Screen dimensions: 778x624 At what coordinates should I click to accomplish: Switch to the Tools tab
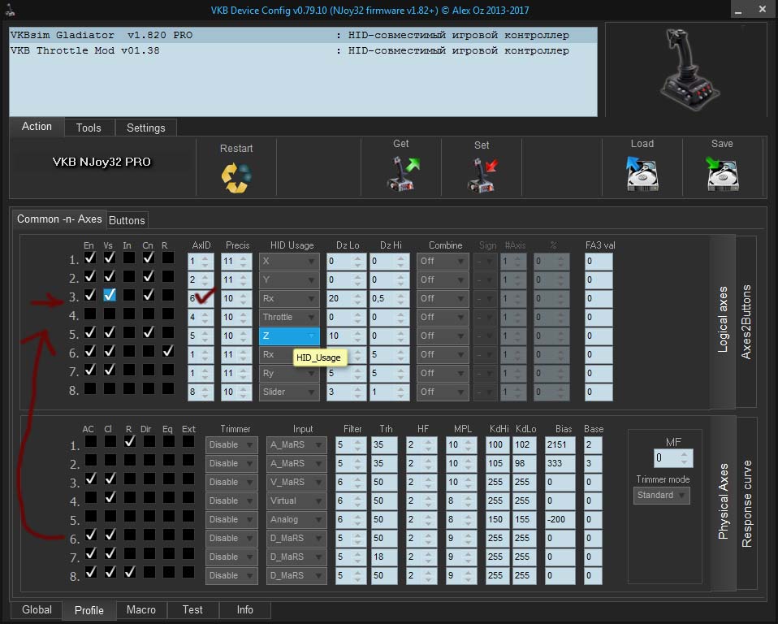tap(89, 128)
